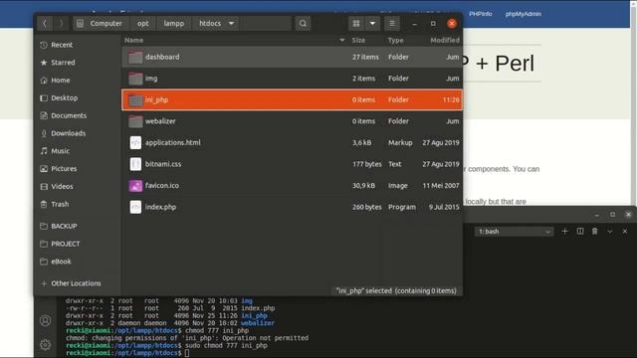Screen dimensions: 637x358
Task: Select the dashboard folder icon
Action: pyautogui.click(x=135, y=58)
